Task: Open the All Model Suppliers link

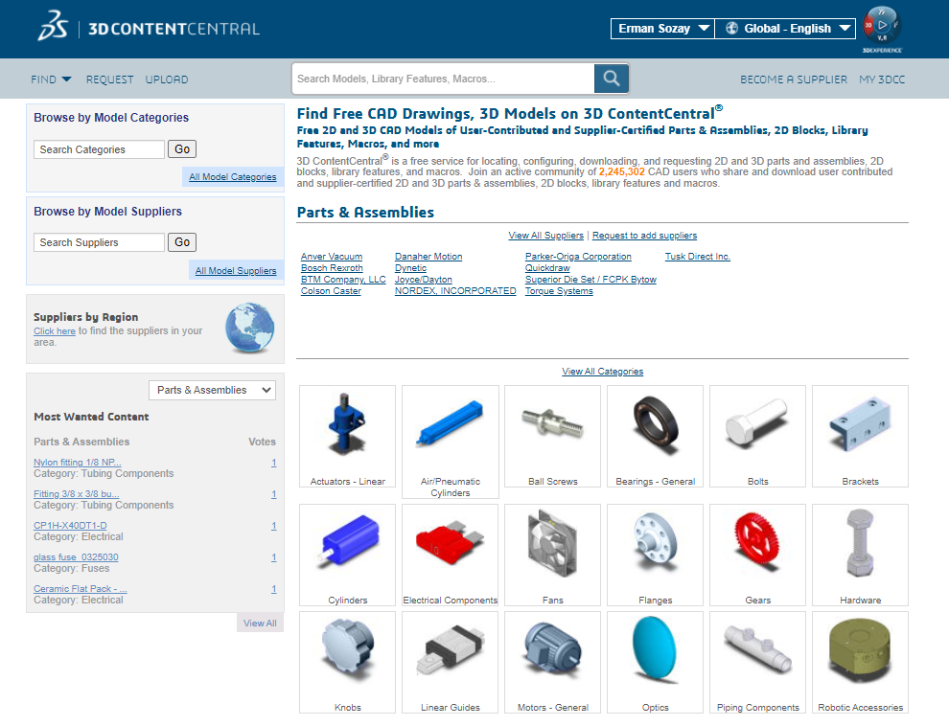Action: (x=236, y=271)
